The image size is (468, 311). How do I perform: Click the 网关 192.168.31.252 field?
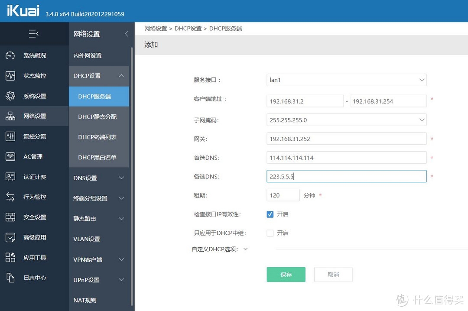click(346, 139)
